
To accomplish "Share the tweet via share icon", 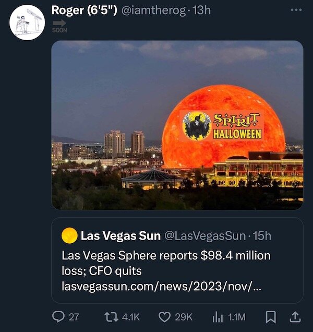I will pos(295,316).
